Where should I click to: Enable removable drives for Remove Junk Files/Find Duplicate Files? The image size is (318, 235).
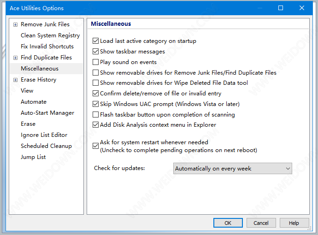coord(95,73)
